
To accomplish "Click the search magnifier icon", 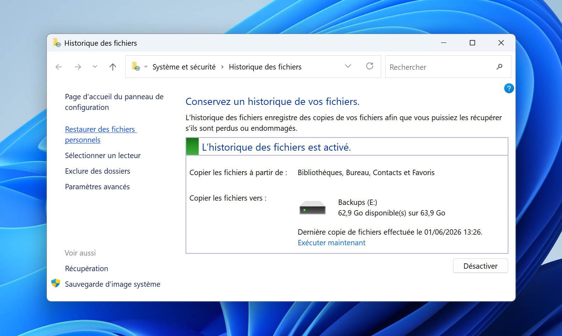I will point(500,67).
